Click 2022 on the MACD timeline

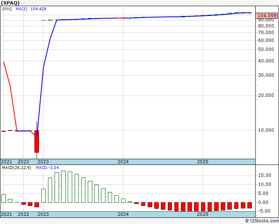pyautogui.click(x=23, y=214)
